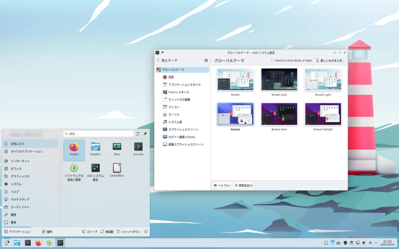The image size is (399, 249).
Task: Open the hamburger menu beside 色とテーマ
Action: [x=206, y=60]
